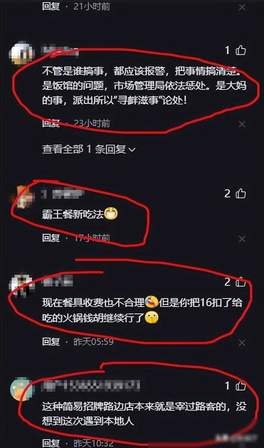Reply to the comment posted 昨天10:32
This screenshot has height=448, width=264.
[x=51, y=443]
